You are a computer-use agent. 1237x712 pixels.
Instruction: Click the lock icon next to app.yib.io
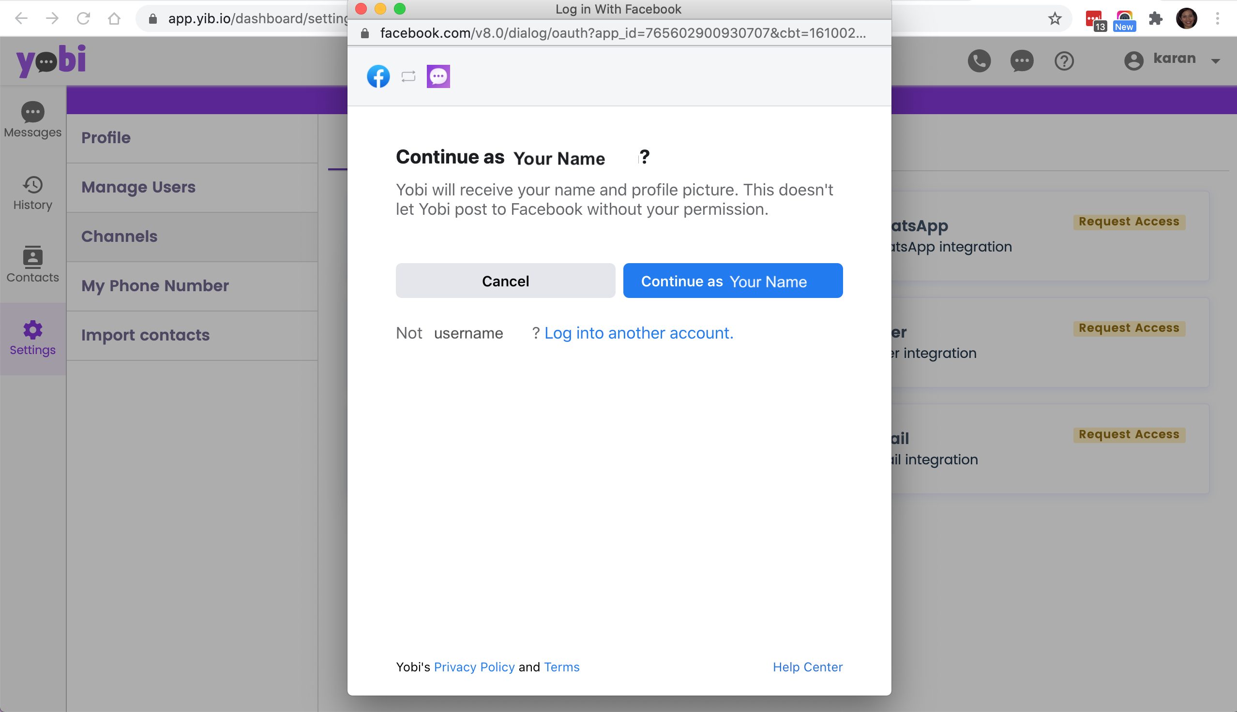click(152, 18)
